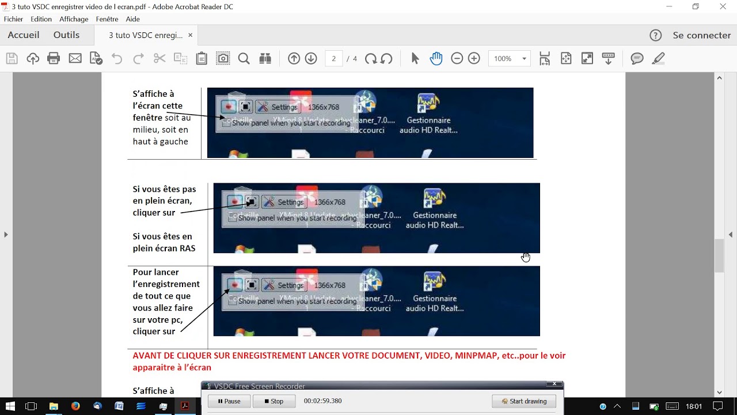Open the Fichier menu

14,19
